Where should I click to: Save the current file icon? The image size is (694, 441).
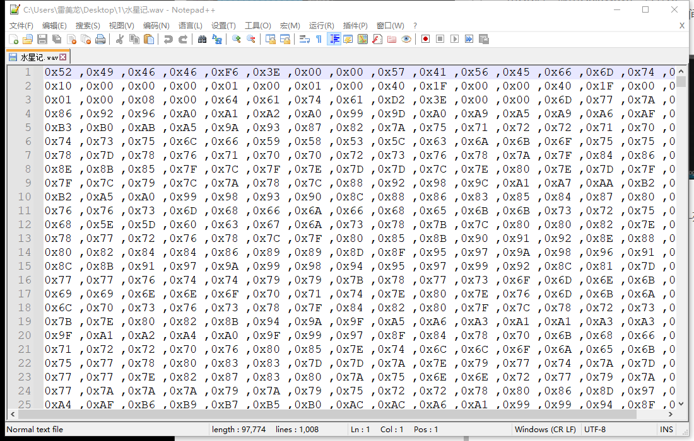(x=42, y=39)
